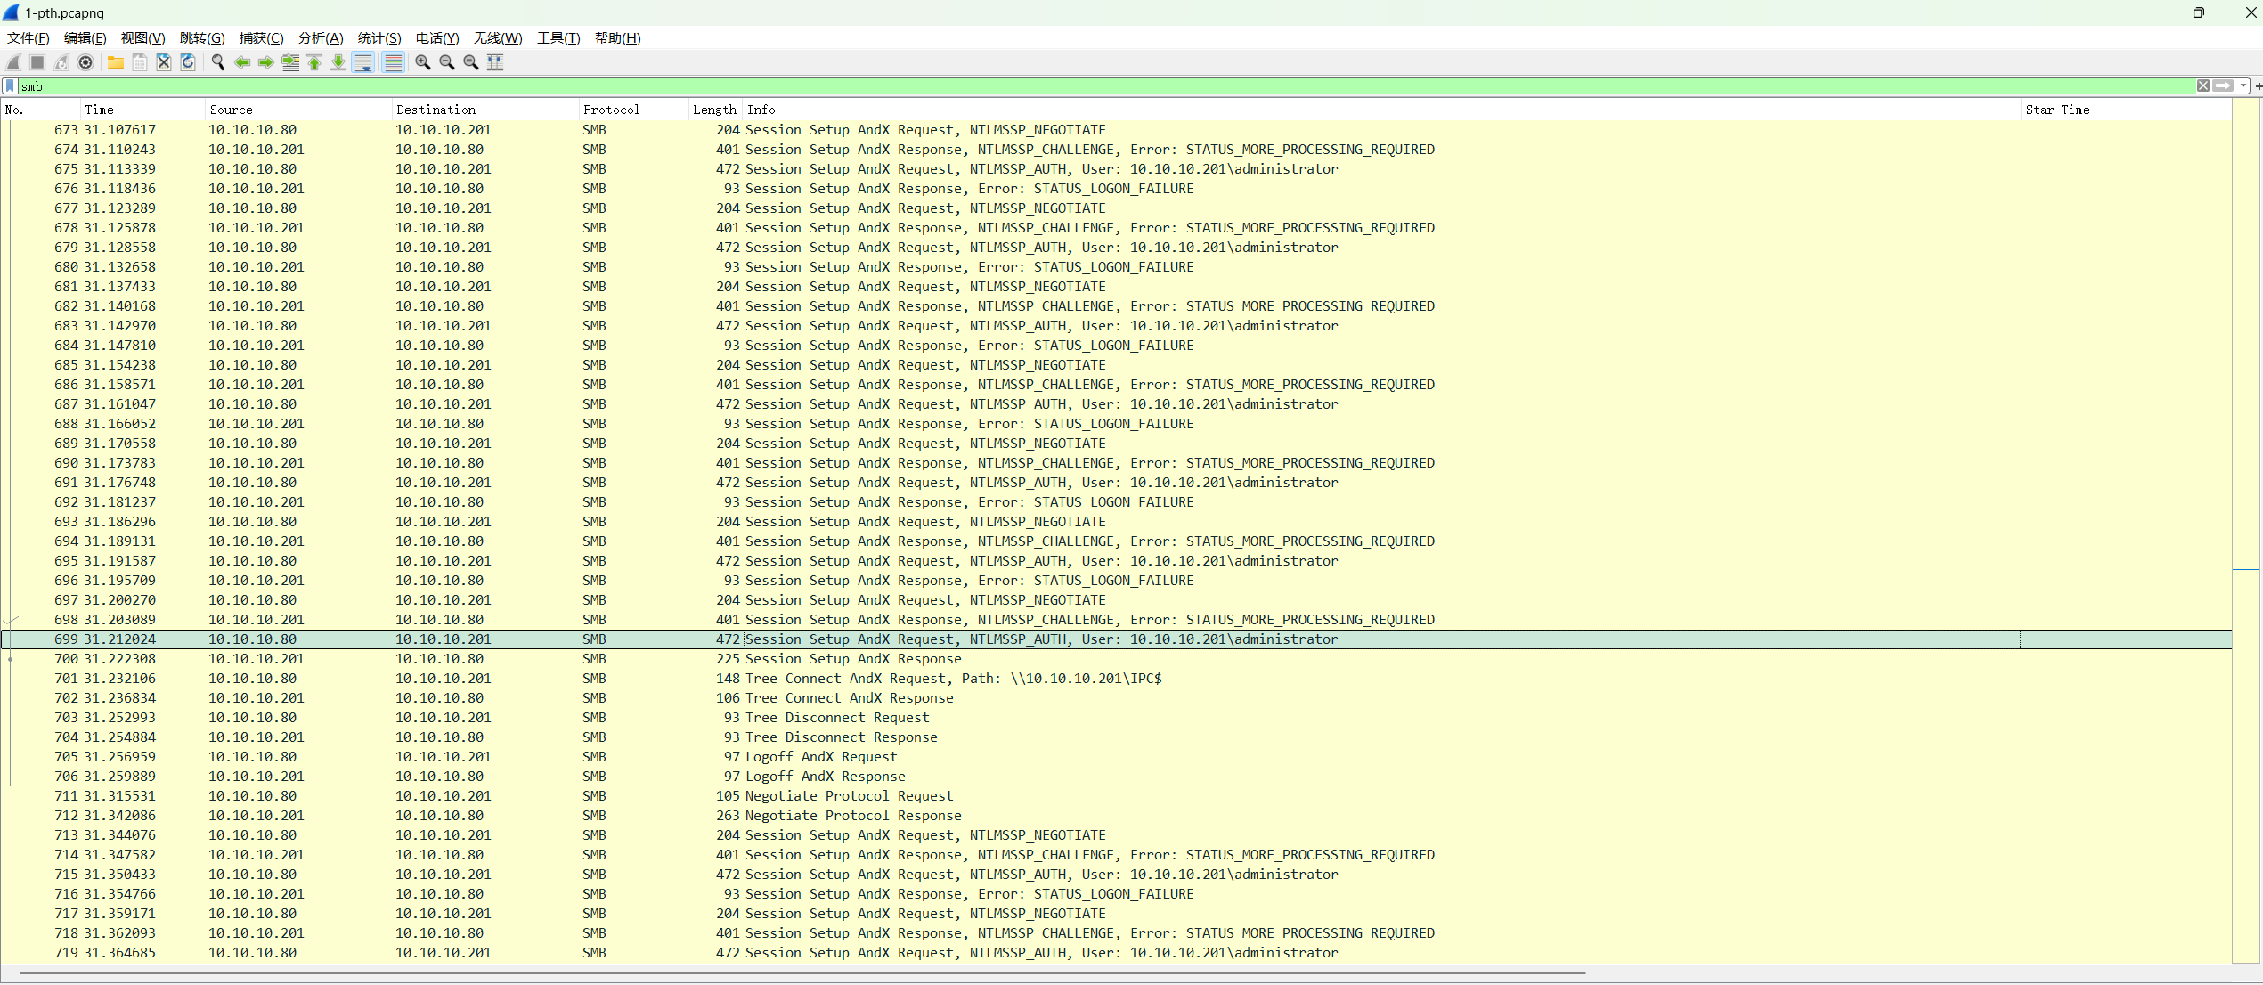Viewport: 2263px width, 985px height.
Task: Click the Protocol column header
Action: 612,110
